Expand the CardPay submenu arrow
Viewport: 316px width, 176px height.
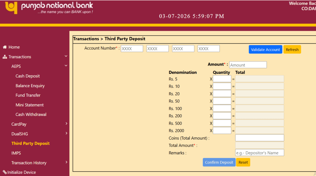66,123
